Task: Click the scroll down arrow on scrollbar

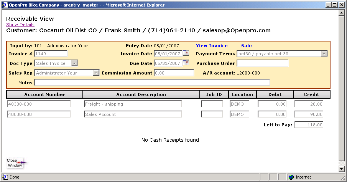Action: click(x=342, y=169)
